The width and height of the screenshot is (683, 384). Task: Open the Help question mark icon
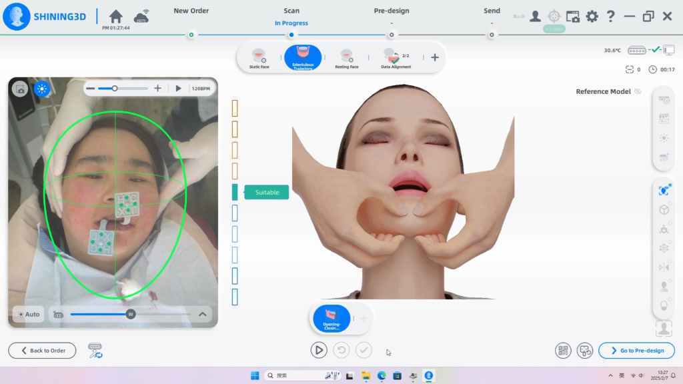tap(612, 17)
